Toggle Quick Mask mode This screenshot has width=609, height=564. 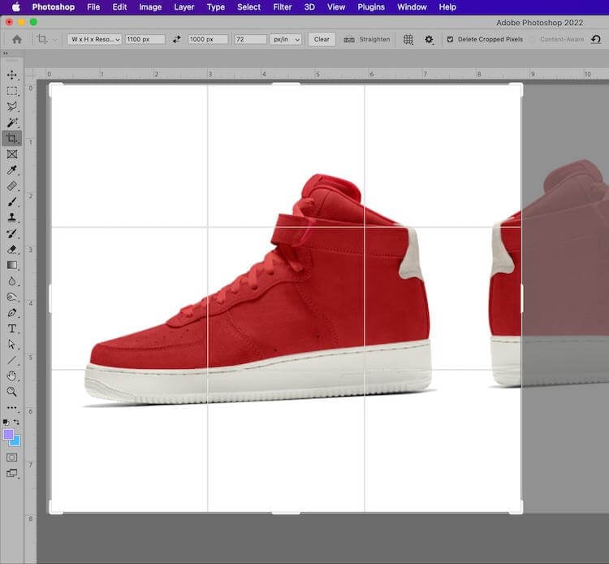tap(12, 458)
